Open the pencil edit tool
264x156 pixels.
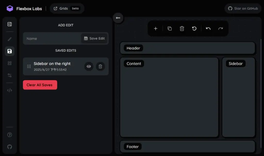coord(10,39)
